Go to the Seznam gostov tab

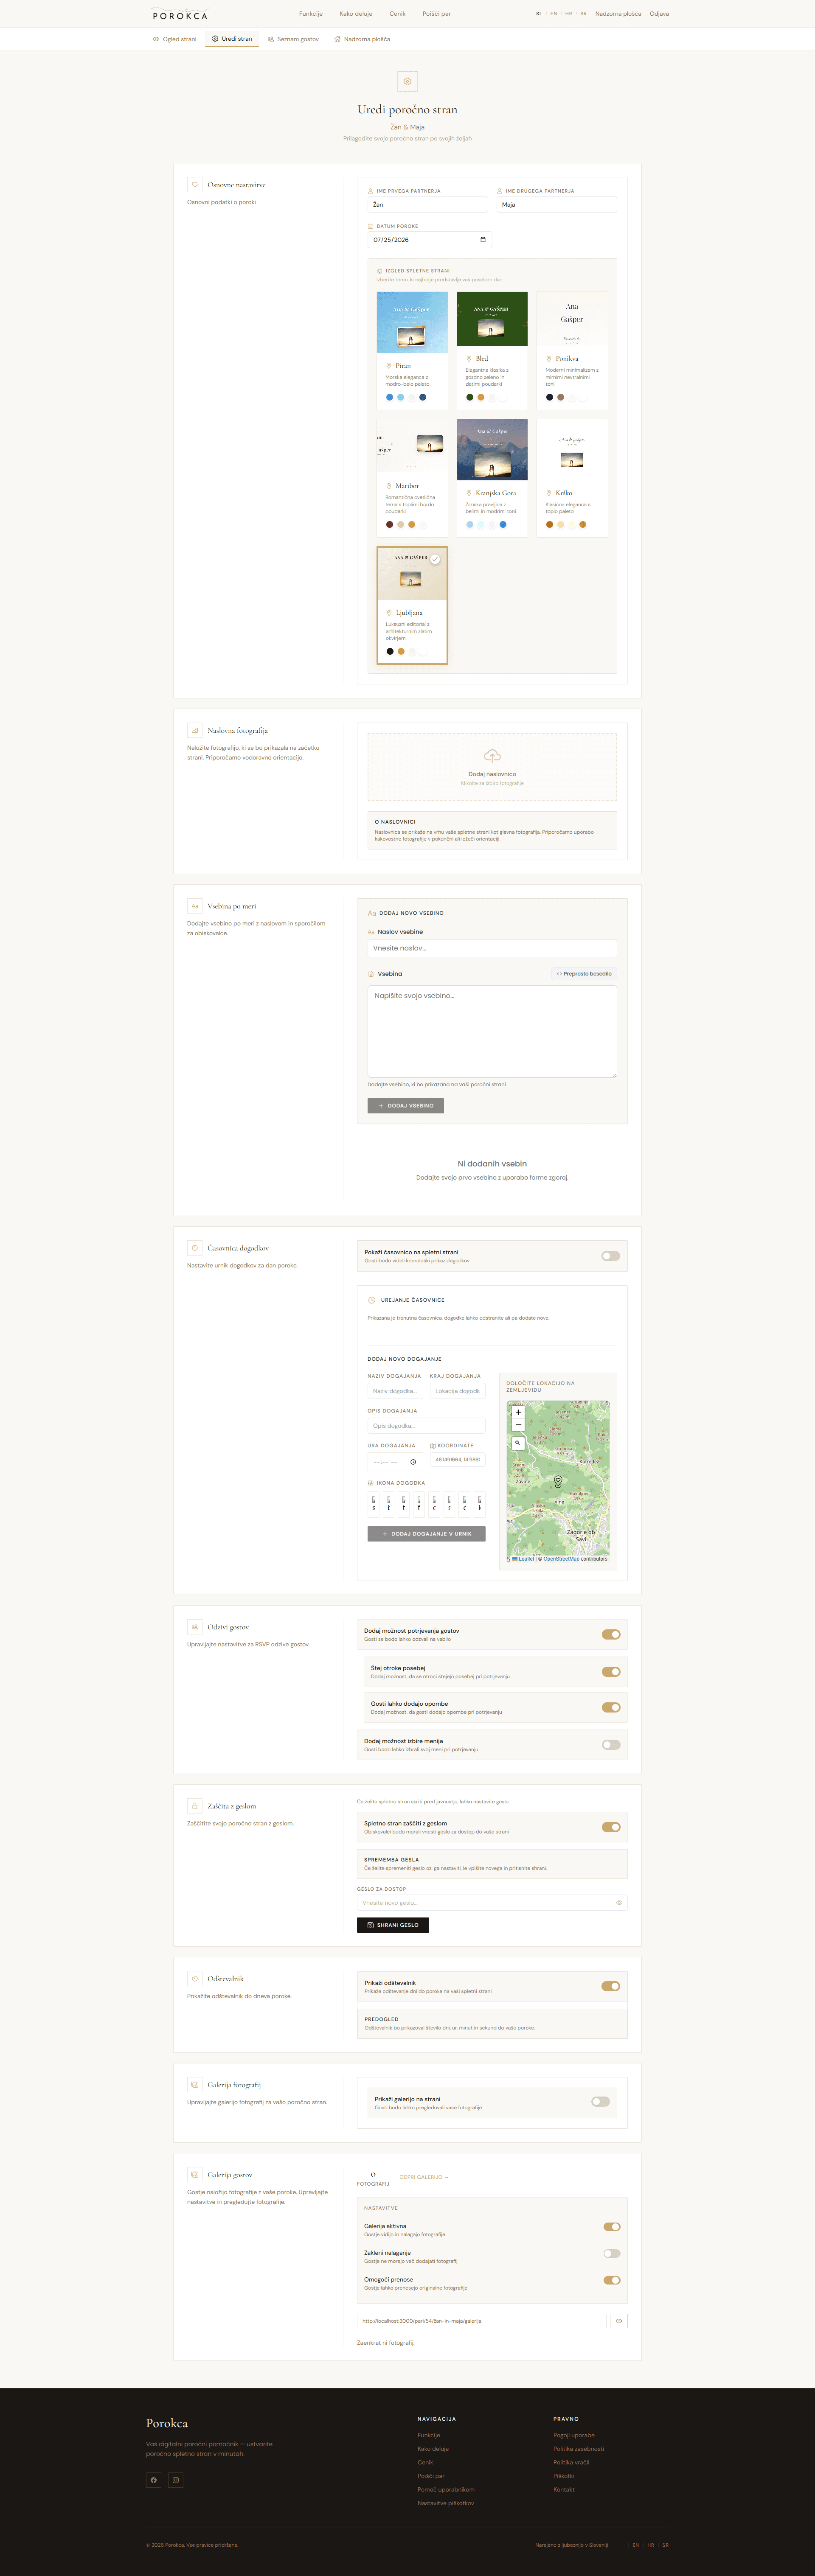[293, 39]
